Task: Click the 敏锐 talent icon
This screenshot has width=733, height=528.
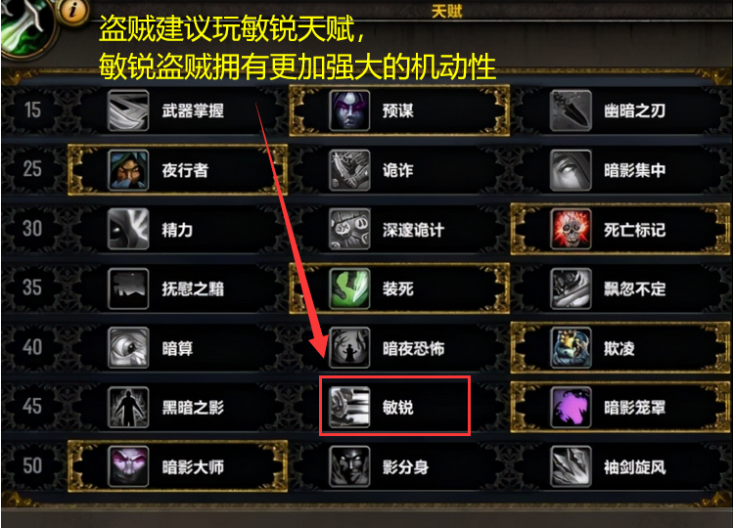Action: 349,408
